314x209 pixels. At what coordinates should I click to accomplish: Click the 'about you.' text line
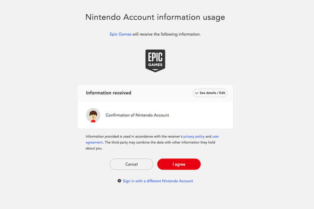(x=94, y=149)
